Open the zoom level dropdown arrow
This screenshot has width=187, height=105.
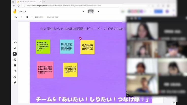pos(31,17)
